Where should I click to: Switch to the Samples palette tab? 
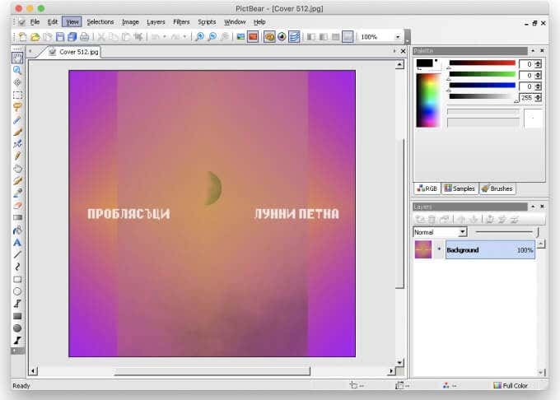click(x=460, y=188)
